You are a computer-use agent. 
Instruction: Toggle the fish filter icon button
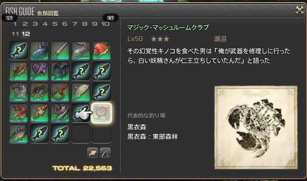[x=93, y=153]
